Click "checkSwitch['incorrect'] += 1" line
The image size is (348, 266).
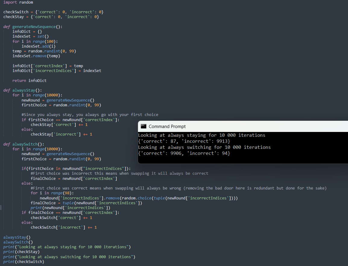(x=64, y=227)
